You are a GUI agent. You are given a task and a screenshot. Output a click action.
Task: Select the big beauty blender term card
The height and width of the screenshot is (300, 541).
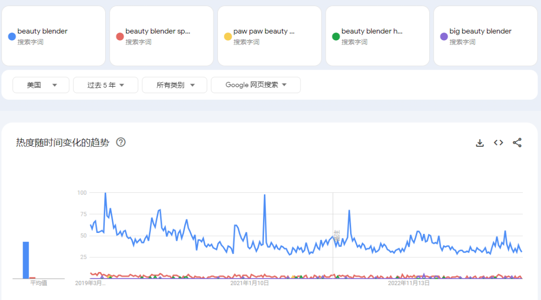485,36
